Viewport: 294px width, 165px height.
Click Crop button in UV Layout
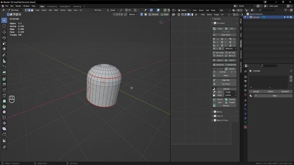point(218,28)
